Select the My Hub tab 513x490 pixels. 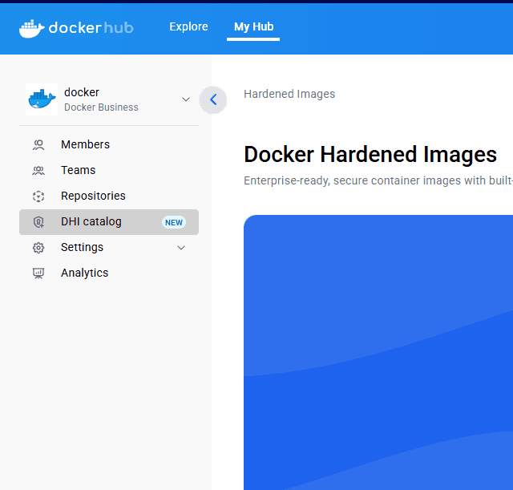pyautogui.click(x=253, y=27)
